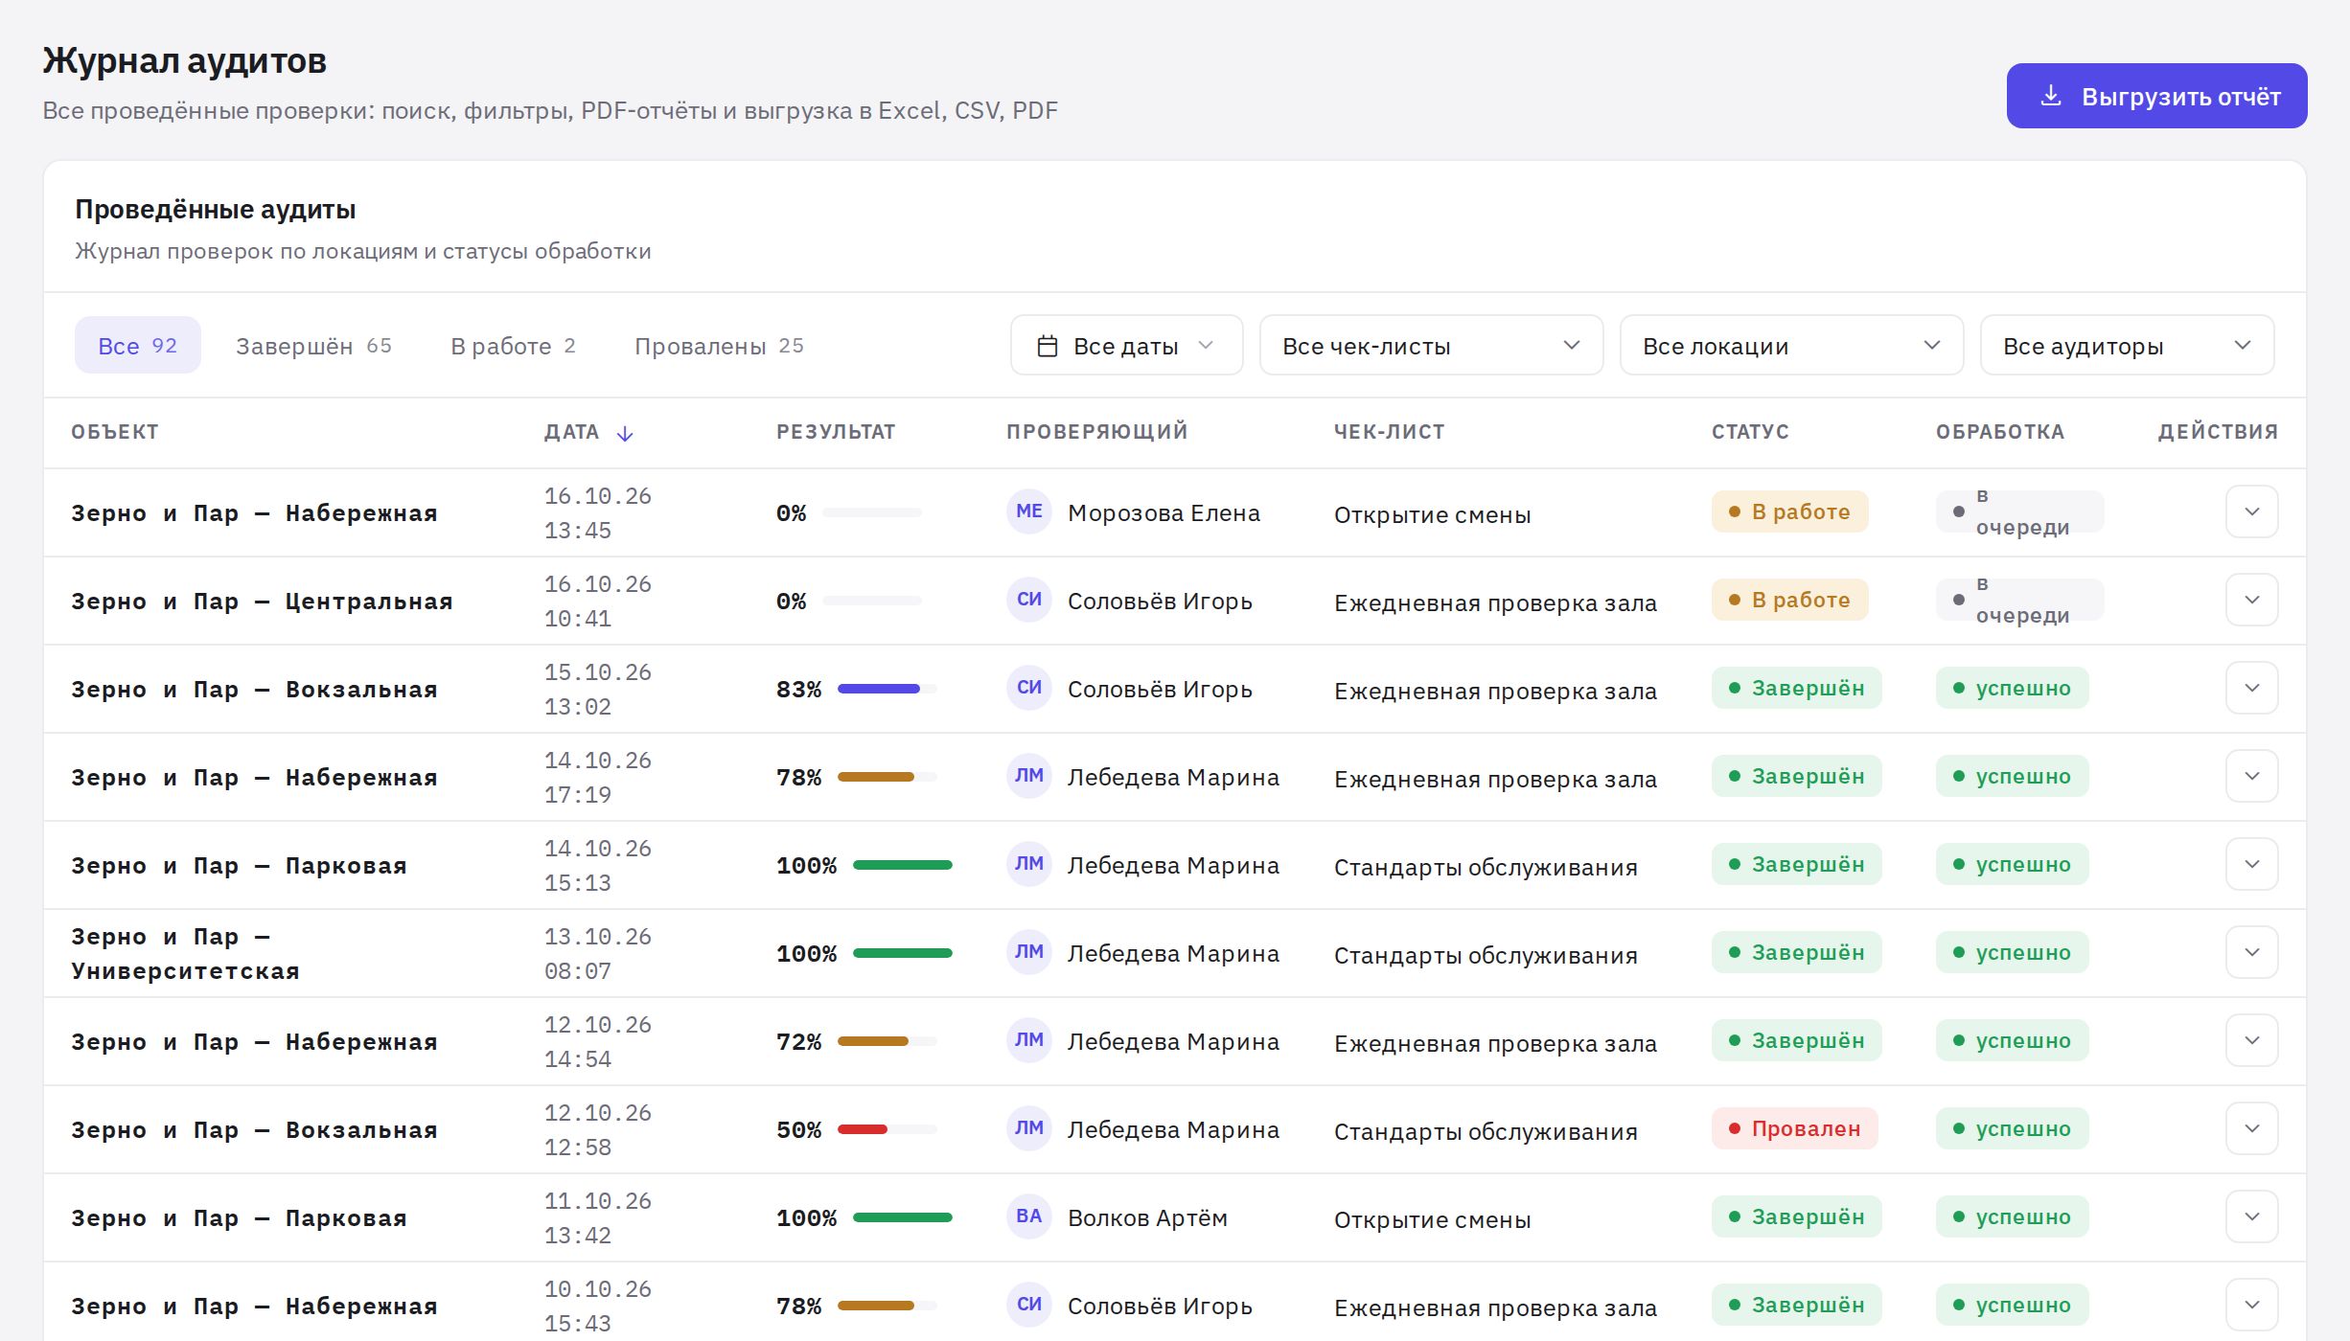Image resolution: width=2350 pixels, height=1341 pixels.
Task: Click the МЕ avatar of Морозова Елена
Action: coord(1029,511)
